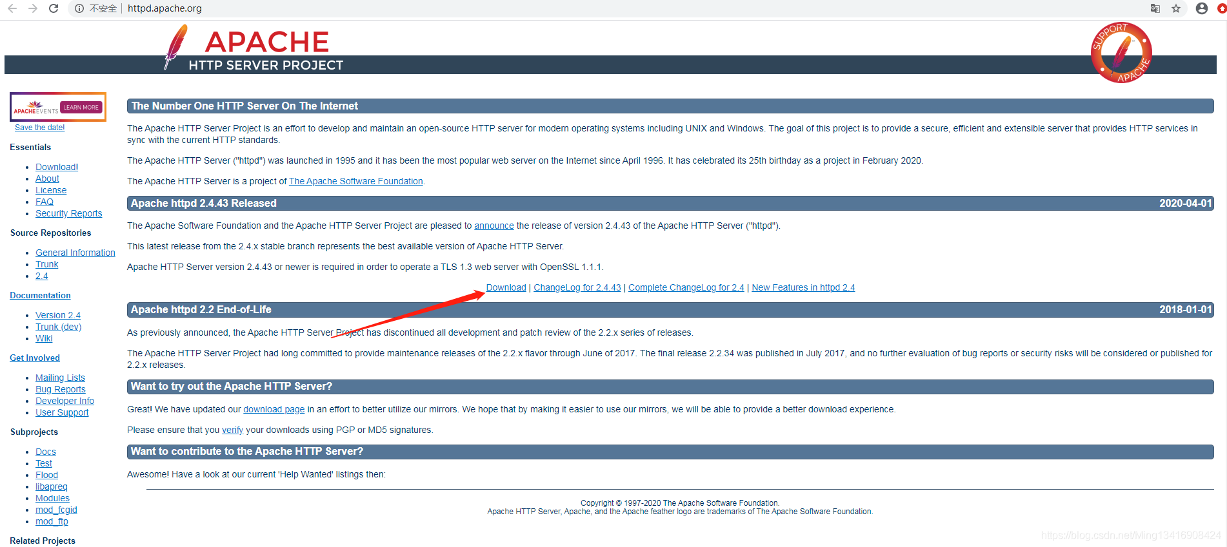Open the Modules subproject link
Screen dimensions: 1227x547
[x=52, y=498]
